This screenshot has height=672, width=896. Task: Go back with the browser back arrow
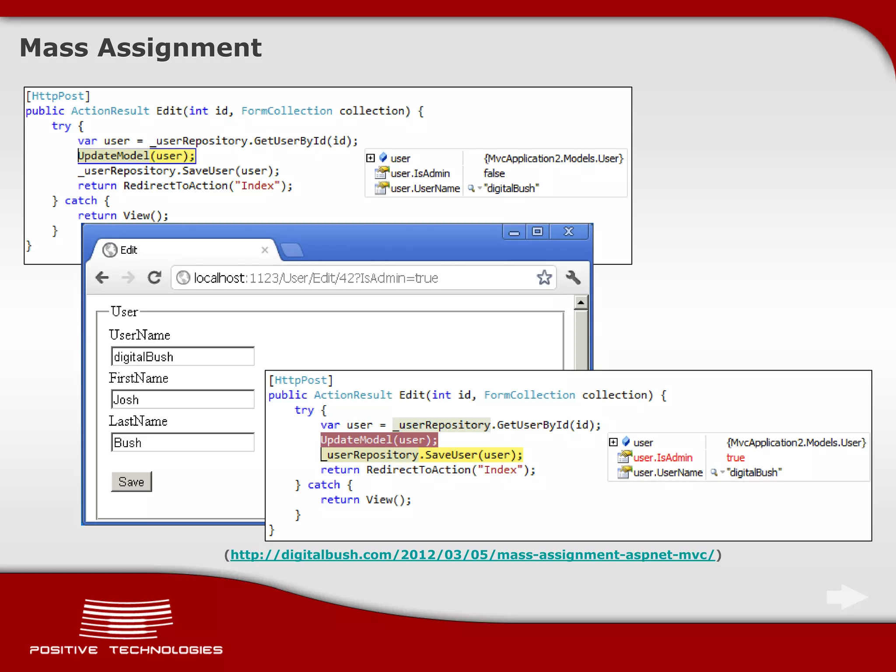(x=102, y=277)
